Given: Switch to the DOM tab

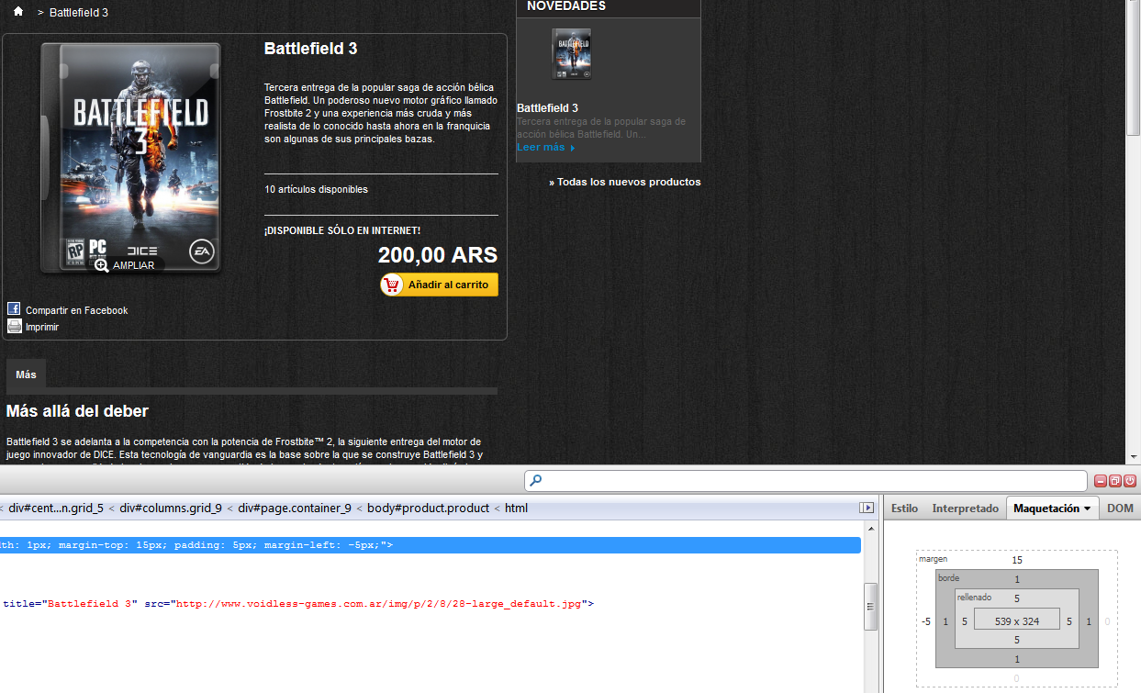Looking at the screenshot, I should tap(1120, 509).
